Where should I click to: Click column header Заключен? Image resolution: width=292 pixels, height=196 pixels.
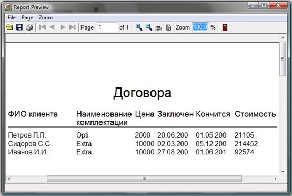coord(175,114)
